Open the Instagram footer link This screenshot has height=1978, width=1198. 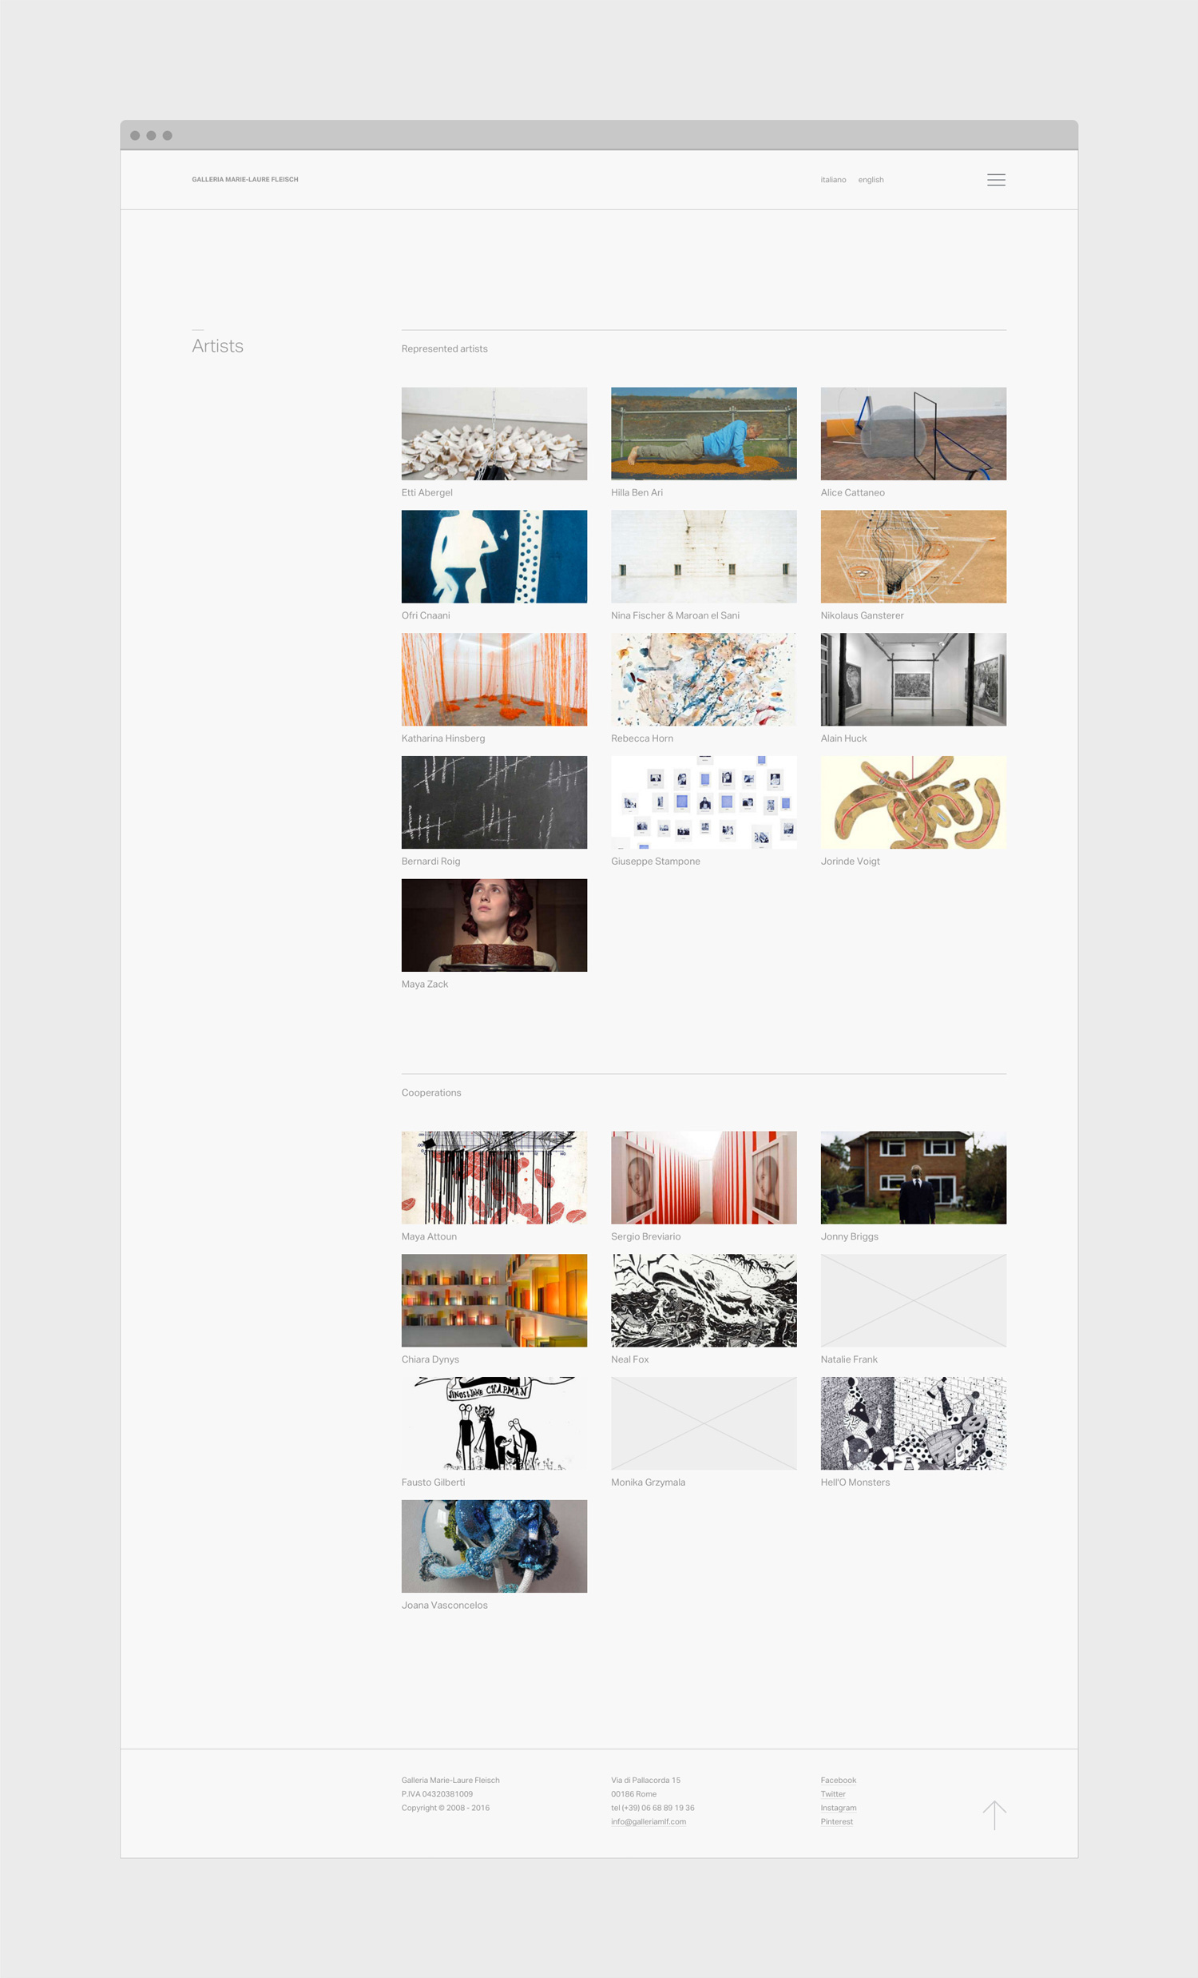tap(838, 1808)
